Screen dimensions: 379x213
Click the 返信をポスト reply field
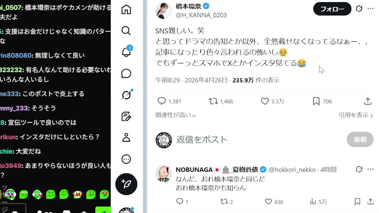(x=202, y=140)
